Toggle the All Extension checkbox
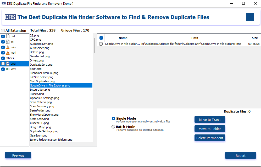 point(3,30)
